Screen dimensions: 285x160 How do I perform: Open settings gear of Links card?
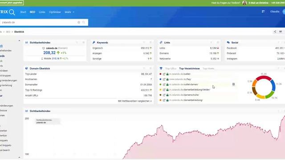point(218,43)
